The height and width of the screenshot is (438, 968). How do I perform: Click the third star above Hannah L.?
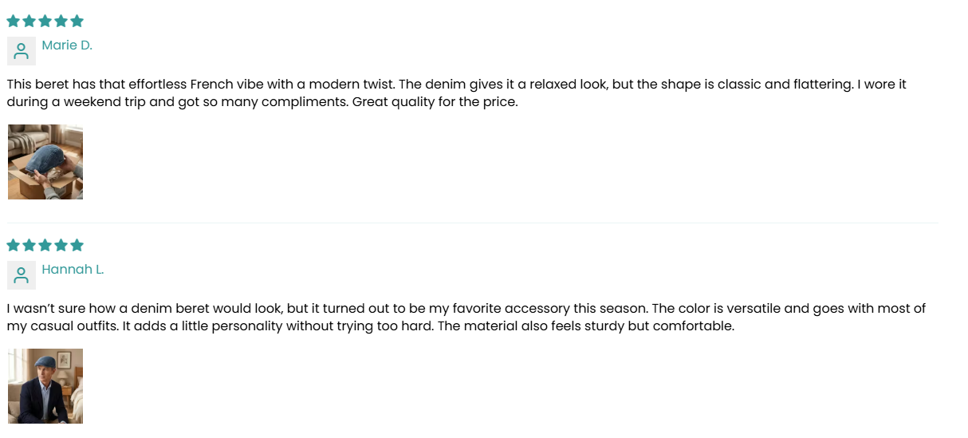pos(45,246)
